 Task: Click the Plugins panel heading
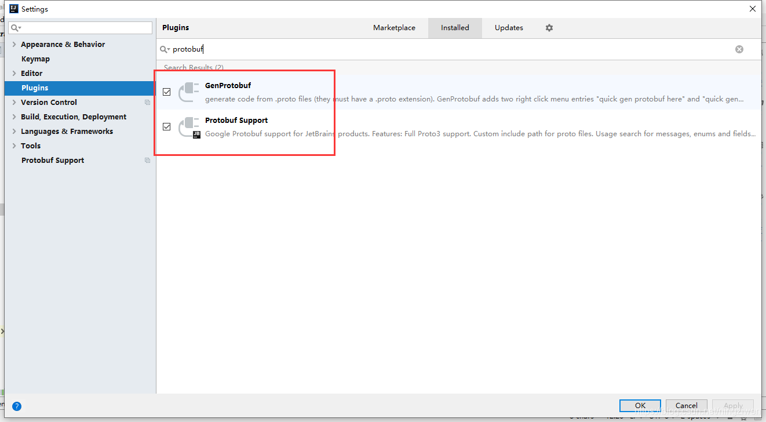click(x=176, y=28)
